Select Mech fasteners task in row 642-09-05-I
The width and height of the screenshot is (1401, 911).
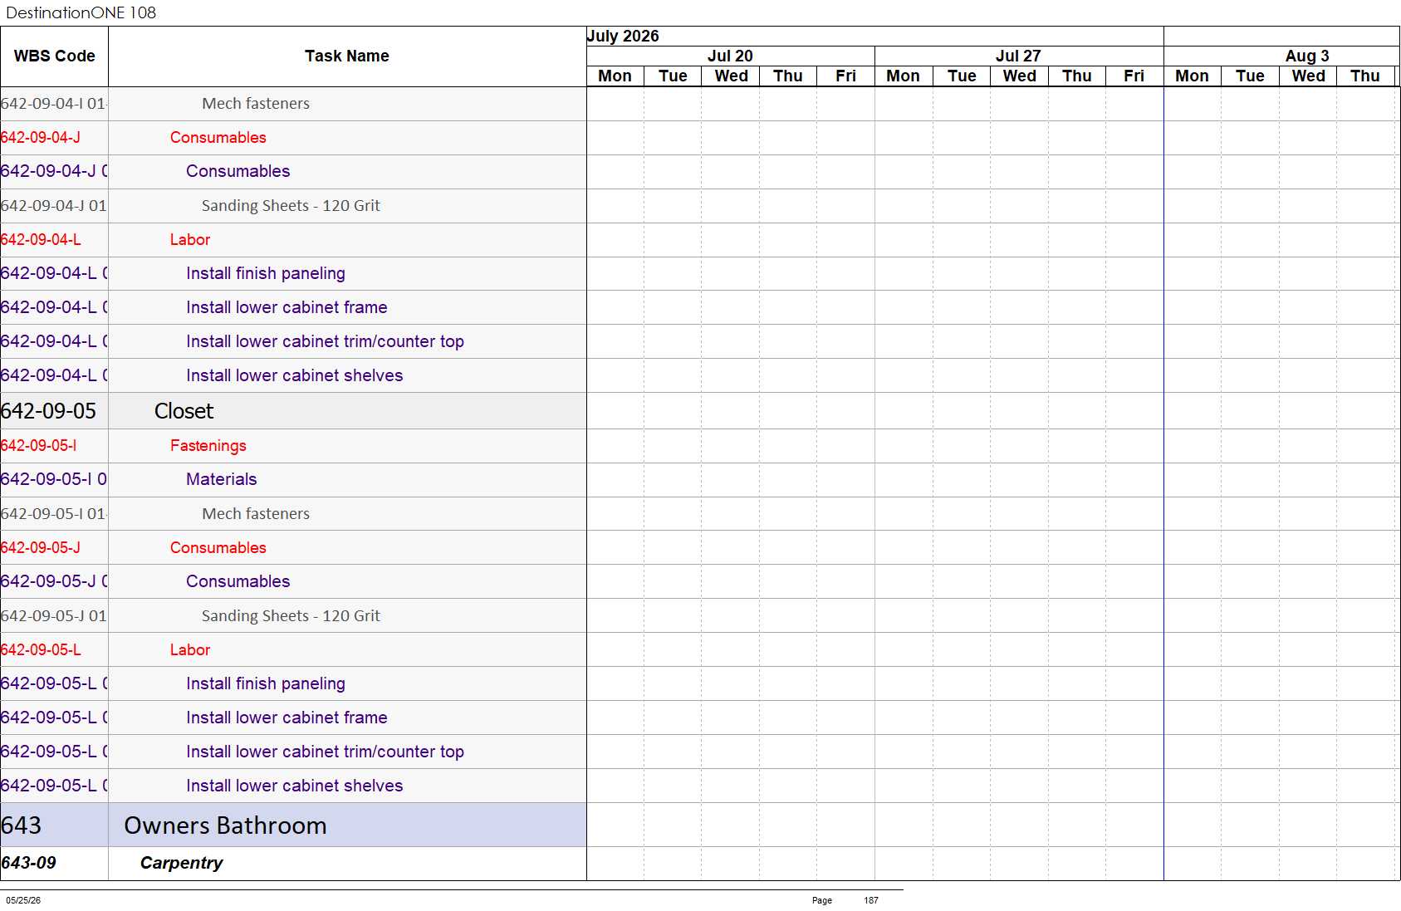(256, 514)
